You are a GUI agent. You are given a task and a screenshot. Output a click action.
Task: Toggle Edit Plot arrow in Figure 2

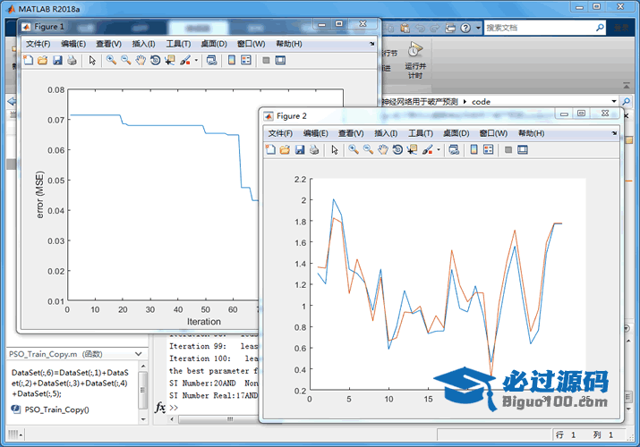pos(334,150)
